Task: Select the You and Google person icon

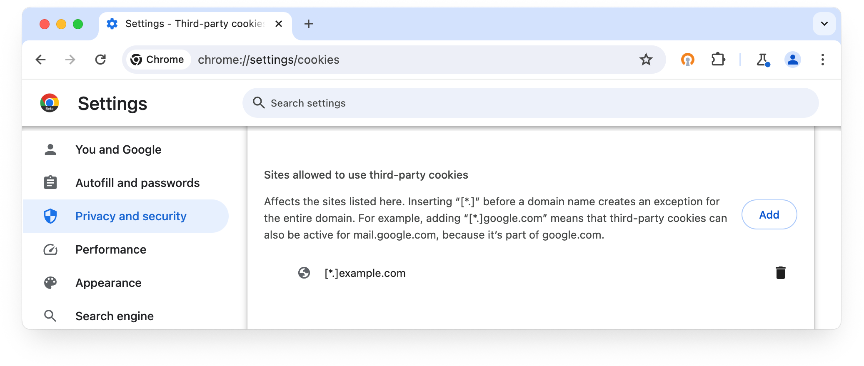Action: [x=50, y=149]
